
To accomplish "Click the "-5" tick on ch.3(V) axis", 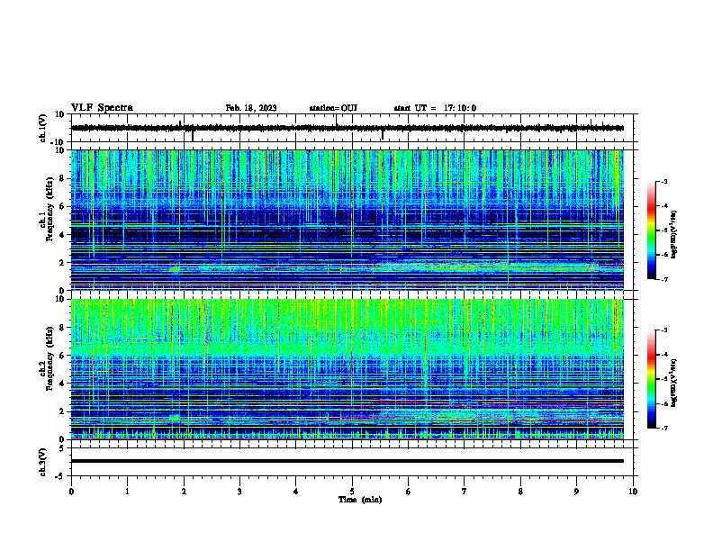I will (61, 476).
